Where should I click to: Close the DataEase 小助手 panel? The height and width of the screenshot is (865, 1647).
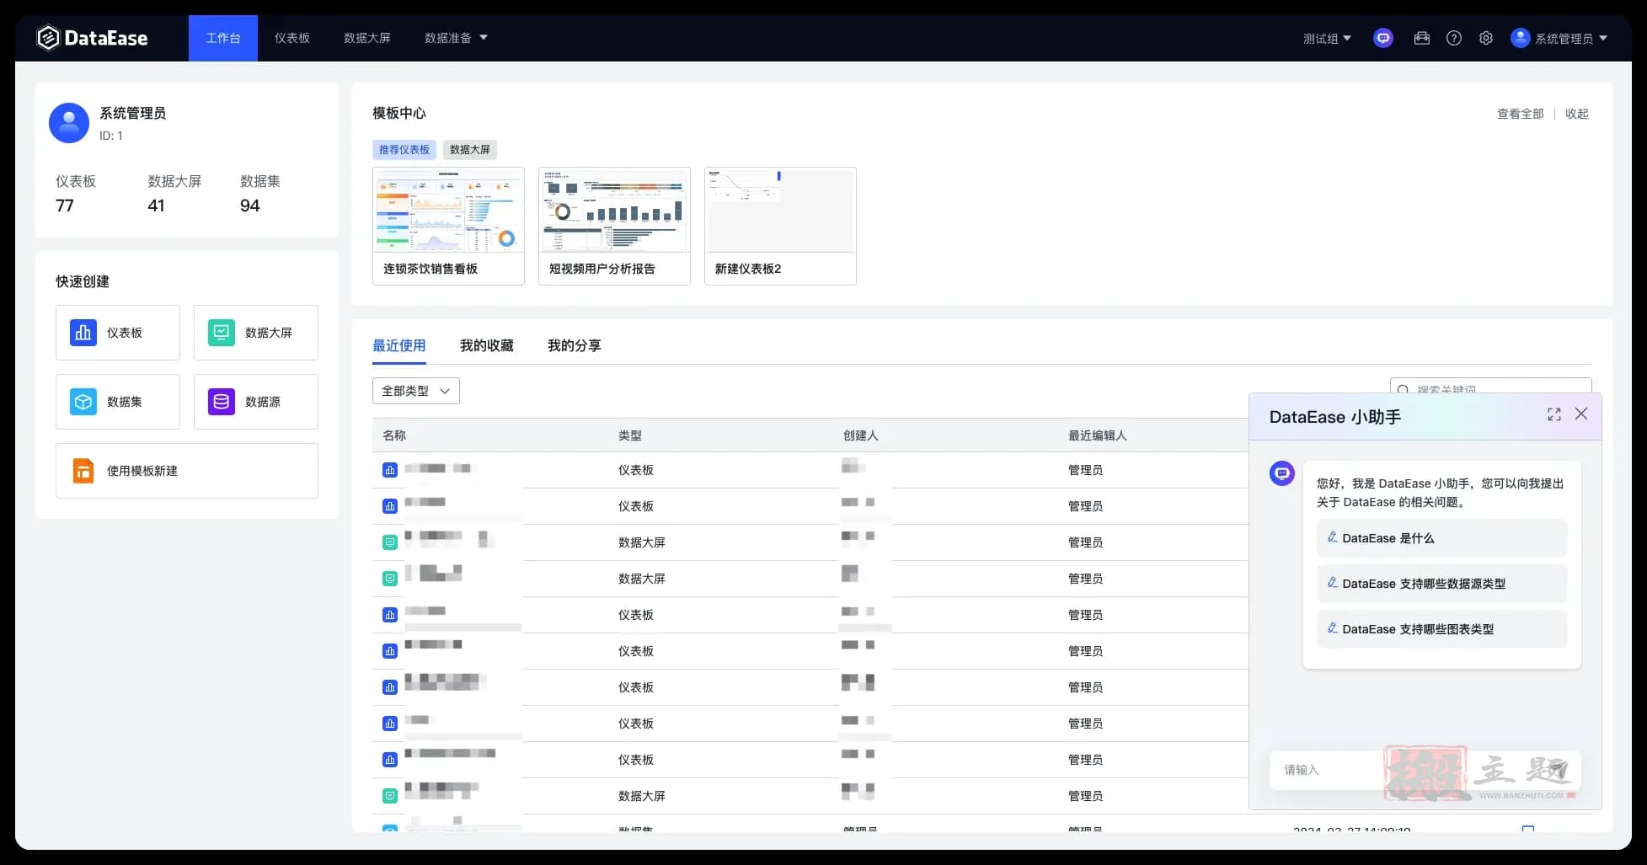(x=1581, y=414)
